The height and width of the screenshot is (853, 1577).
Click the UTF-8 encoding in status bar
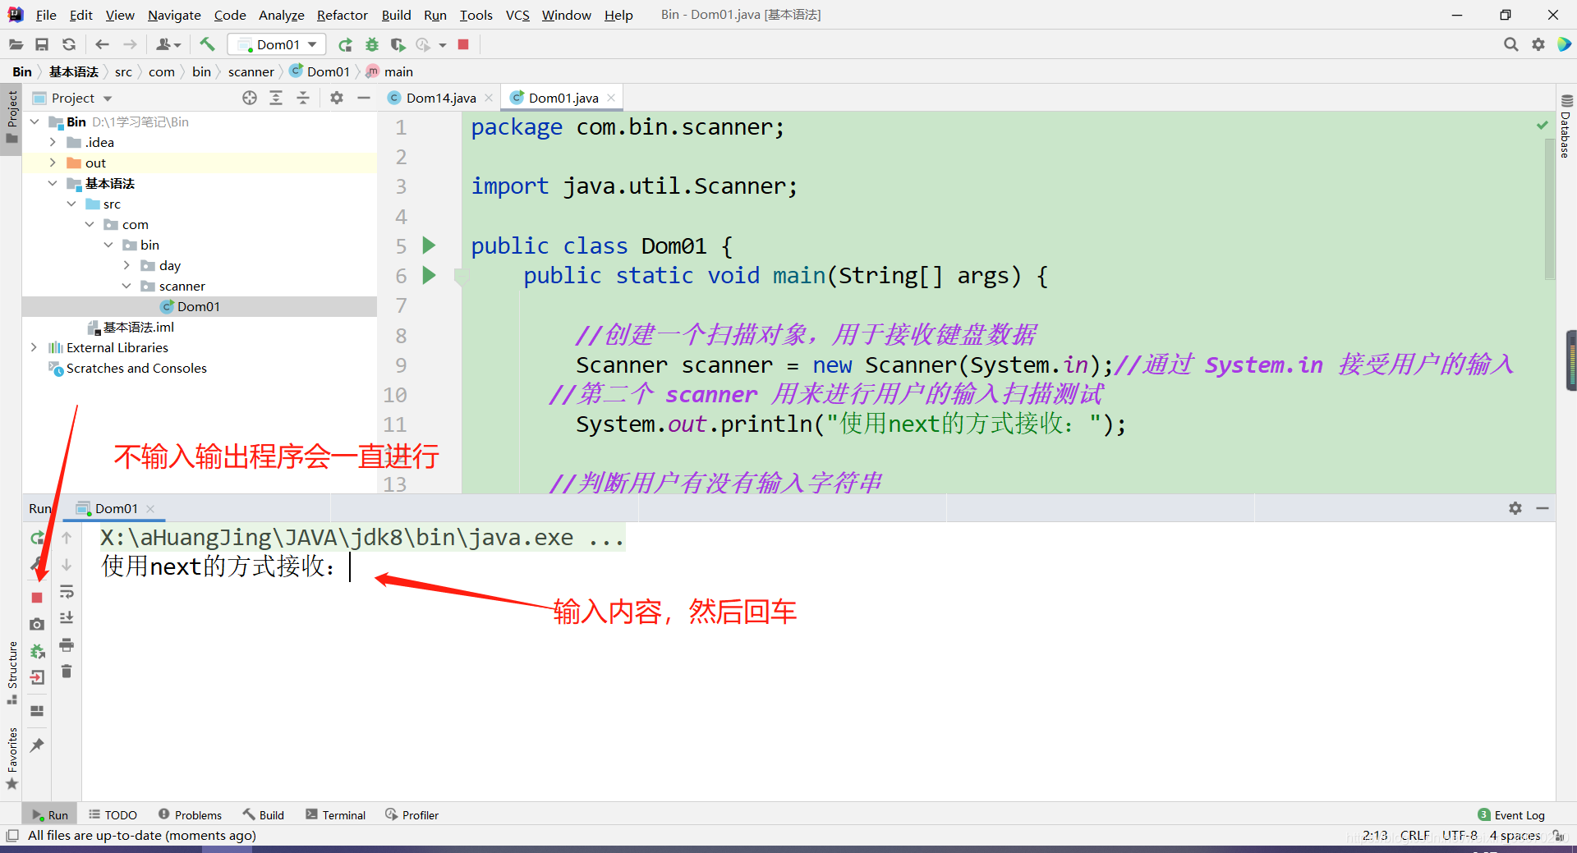pos(1460,835)
